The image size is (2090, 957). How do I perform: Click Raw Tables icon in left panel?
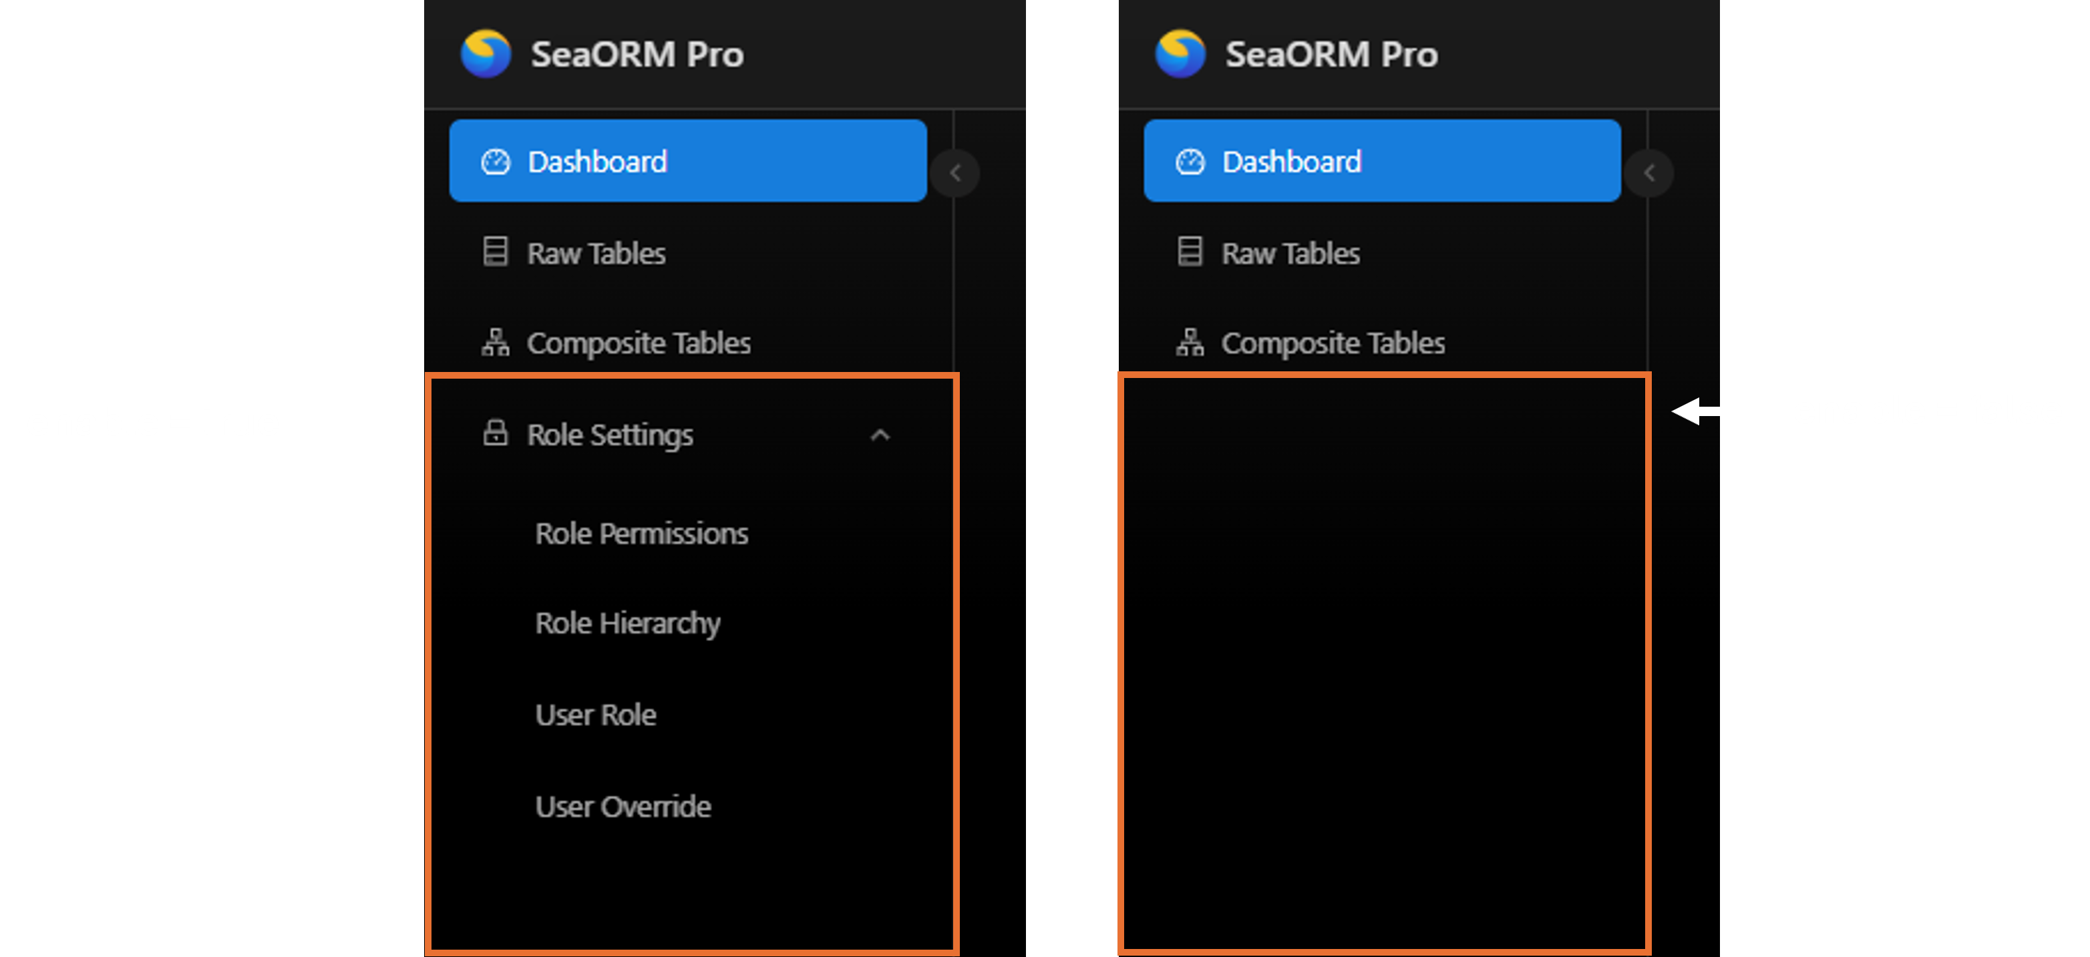[x=495, y=251]
